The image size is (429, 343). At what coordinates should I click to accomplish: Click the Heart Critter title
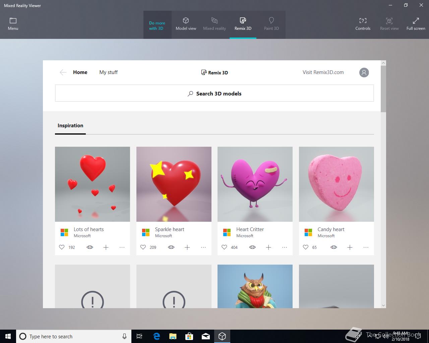[250, 229]
